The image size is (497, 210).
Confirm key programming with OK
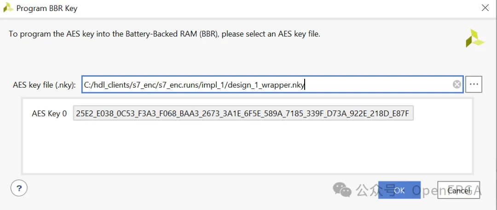click(399, 190)
